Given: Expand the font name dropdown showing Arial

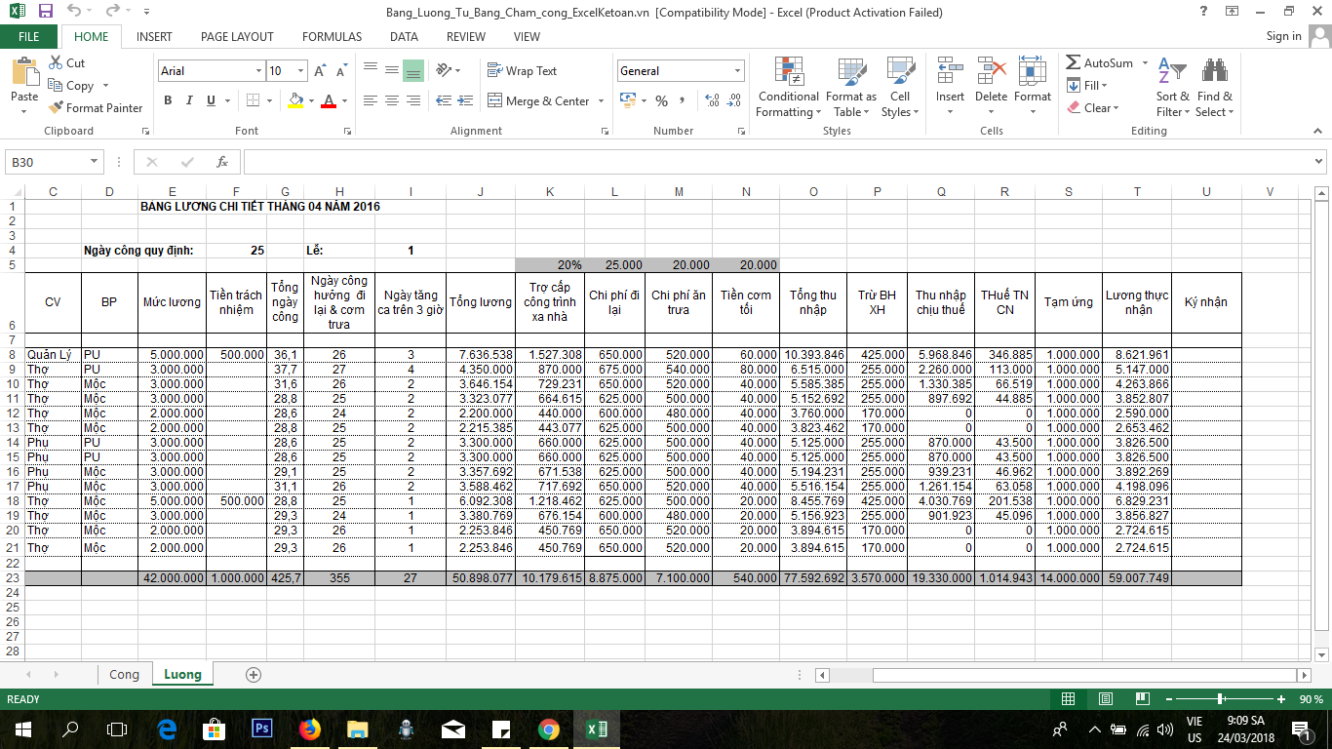Looking at the screenshot, I should [258, 71].
